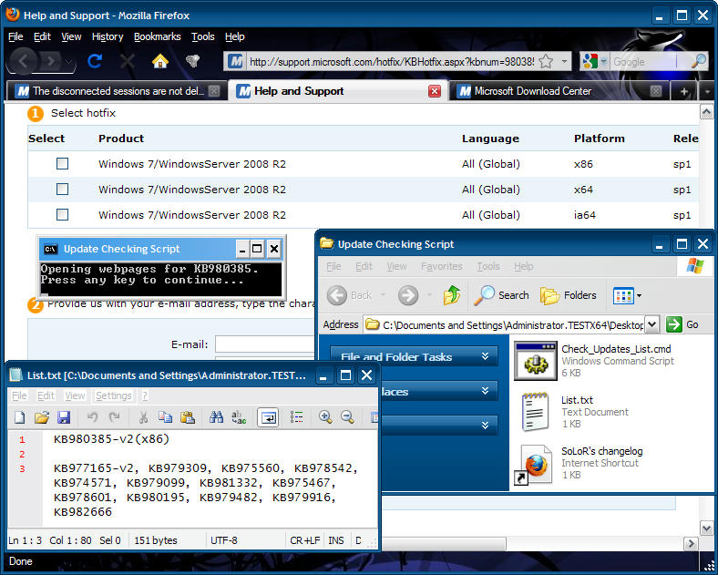Click the Google search magnifier icon

coord(699,61)
